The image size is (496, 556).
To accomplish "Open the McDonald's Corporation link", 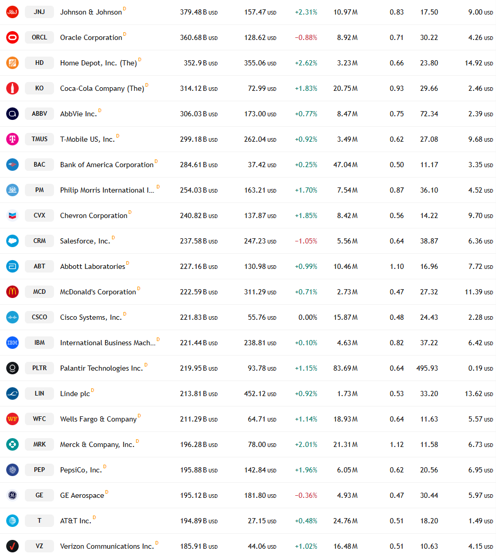I will coord(98,292).
